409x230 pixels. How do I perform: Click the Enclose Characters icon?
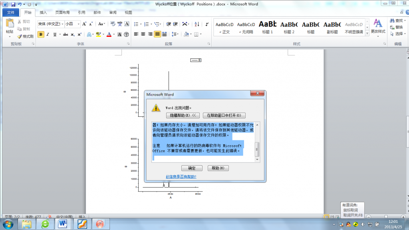[x=126, y=34]
